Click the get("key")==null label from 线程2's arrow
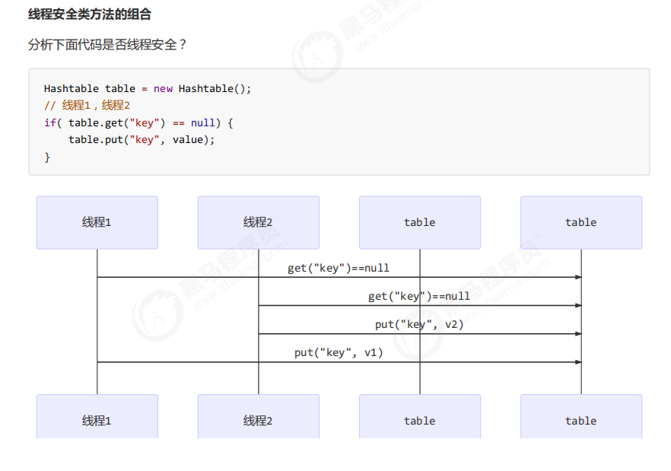Screen dimensions: 671x471 (x=419, y=296)
